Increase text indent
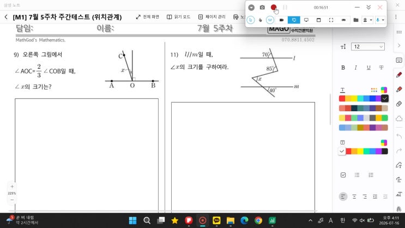The width and height of the screenshot is (405, 228). (x=375, y=197)
